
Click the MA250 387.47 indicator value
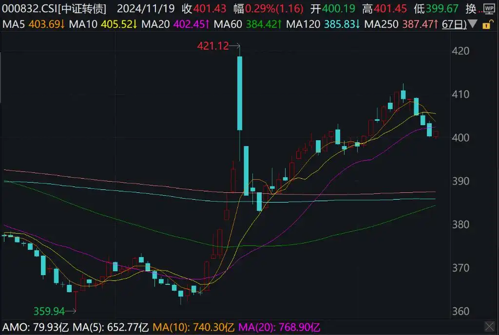point(402,24)
